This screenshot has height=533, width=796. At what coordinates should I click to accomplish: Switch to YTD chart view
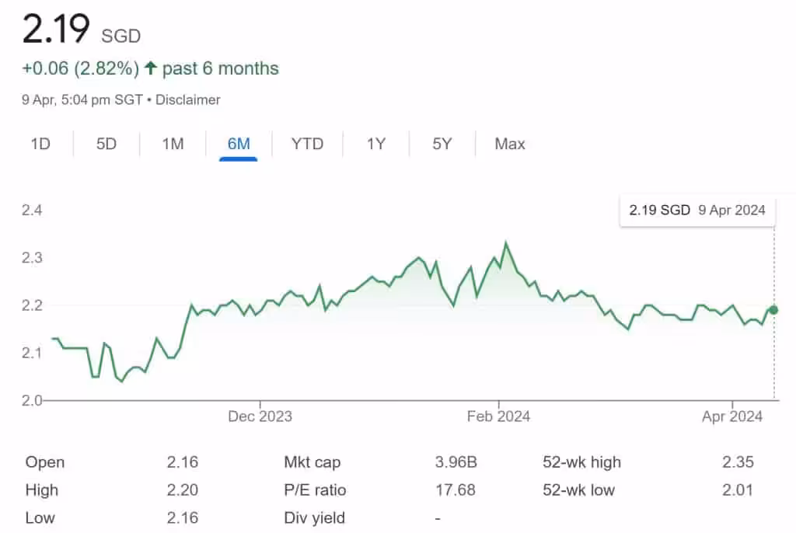307,145
